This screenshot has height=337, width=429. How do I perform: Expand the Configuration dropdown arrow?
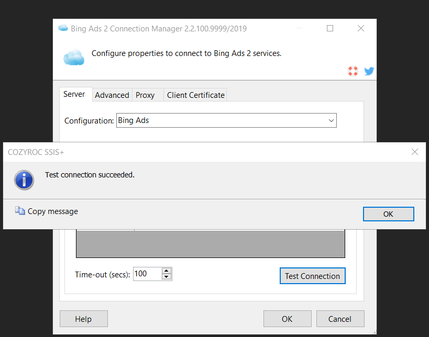coord(331,120)
